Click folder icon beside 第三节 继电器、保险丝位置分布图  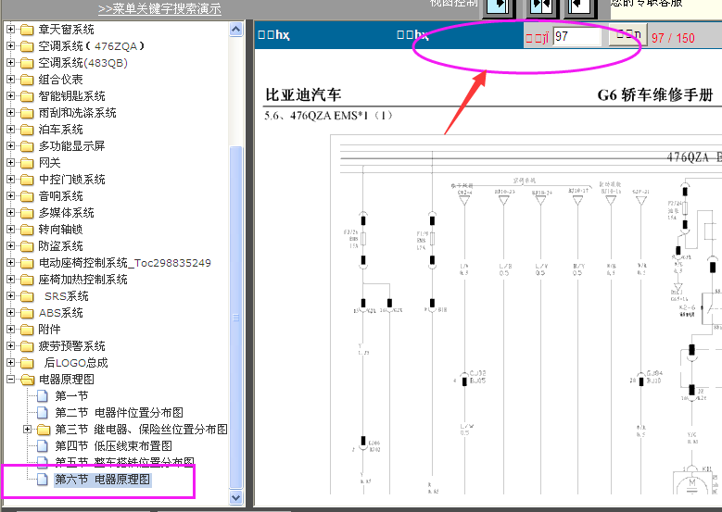pos(44,430)
